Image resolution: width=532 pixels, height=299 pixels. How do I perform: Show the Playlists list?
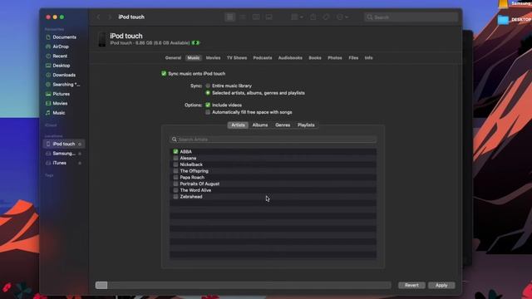[306, 125]
